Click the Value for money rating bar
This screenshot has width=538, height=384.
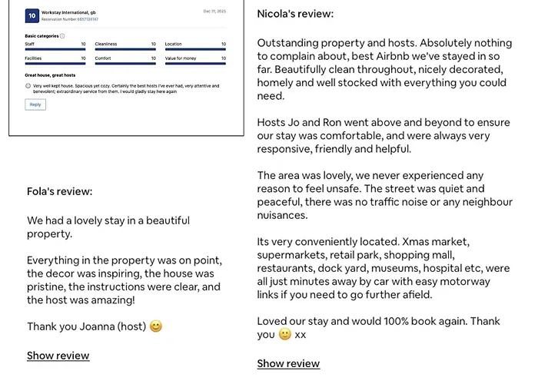pos(195,63)
